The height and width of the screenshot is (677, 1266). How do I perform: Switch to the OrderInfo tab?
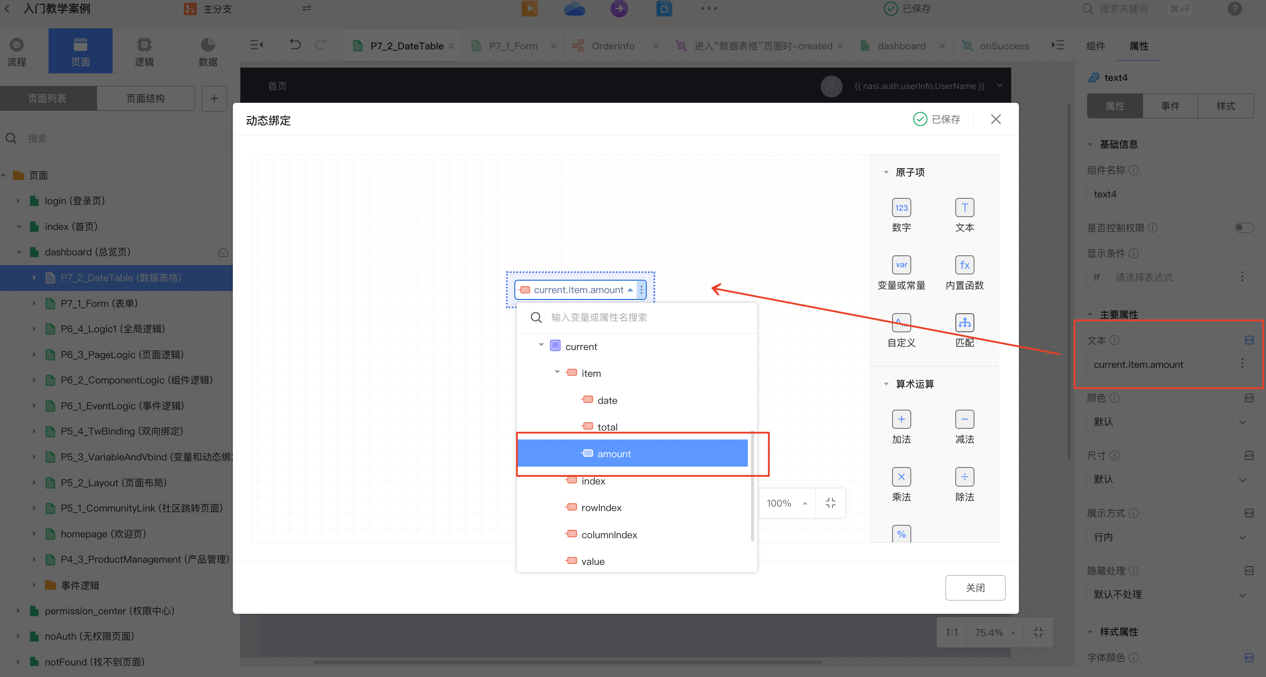coord(613,46)
